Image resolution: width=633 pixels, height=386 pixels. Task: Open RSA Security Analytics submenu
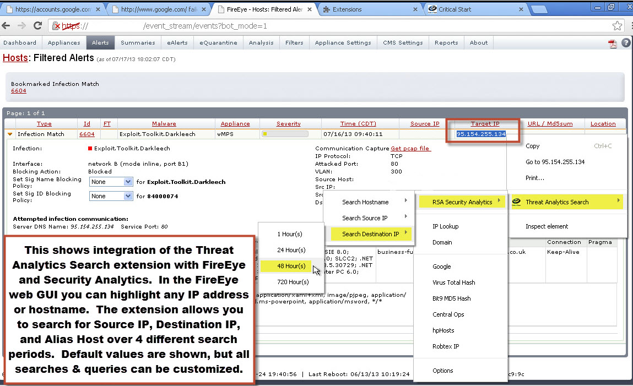462,202
